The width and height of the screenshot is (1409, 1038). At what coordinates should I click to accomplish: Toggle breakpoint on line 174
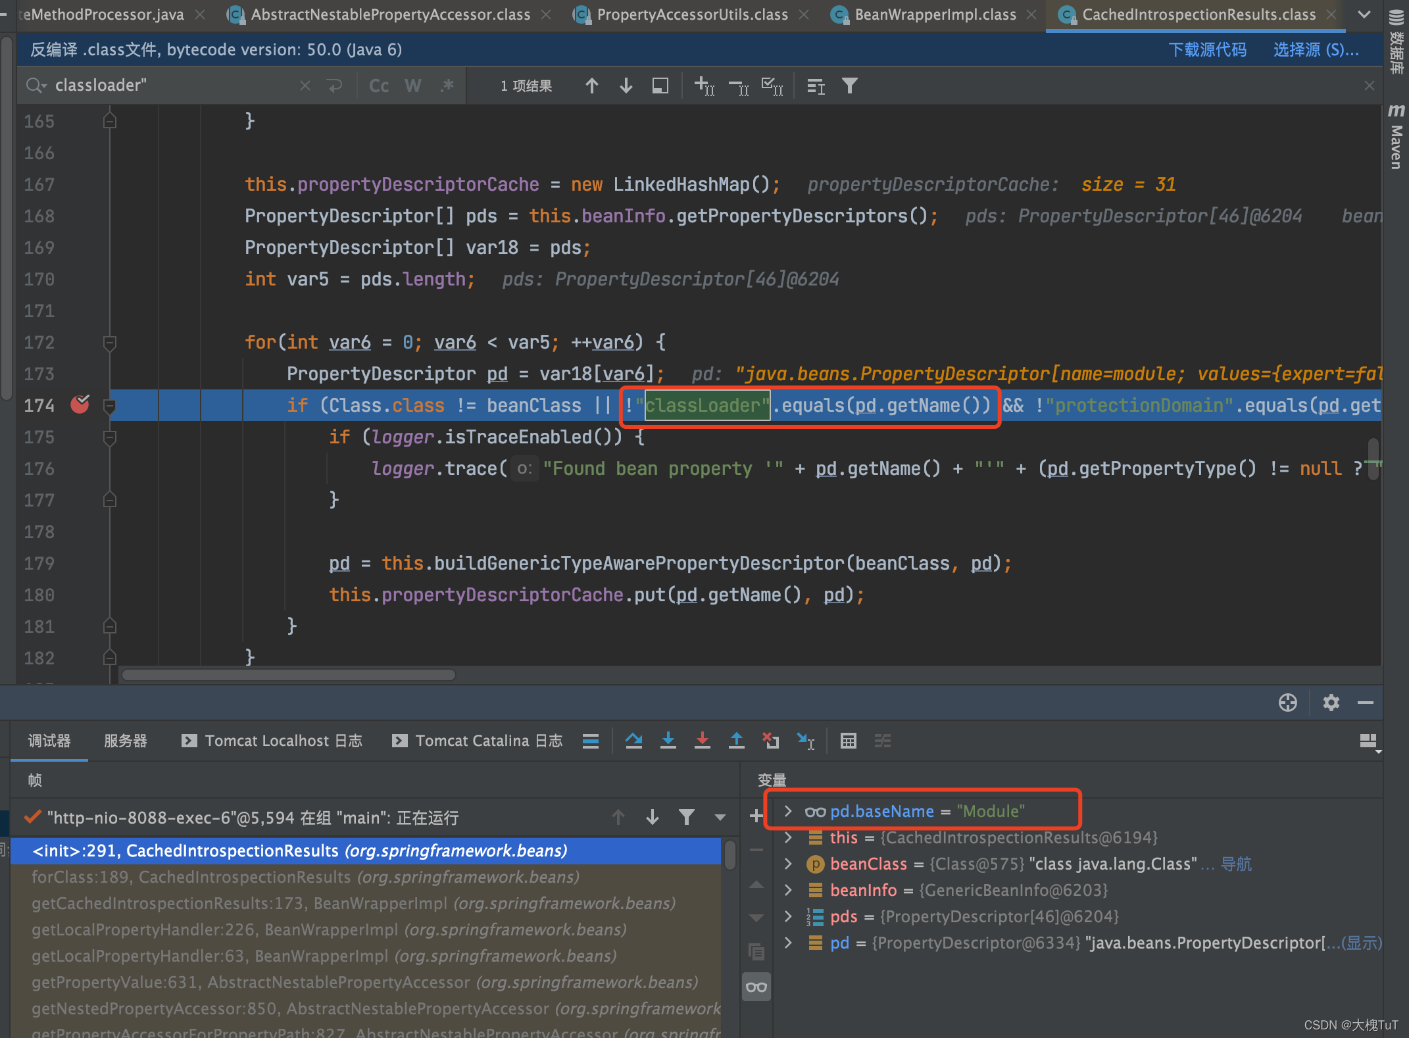coord(80,404)
